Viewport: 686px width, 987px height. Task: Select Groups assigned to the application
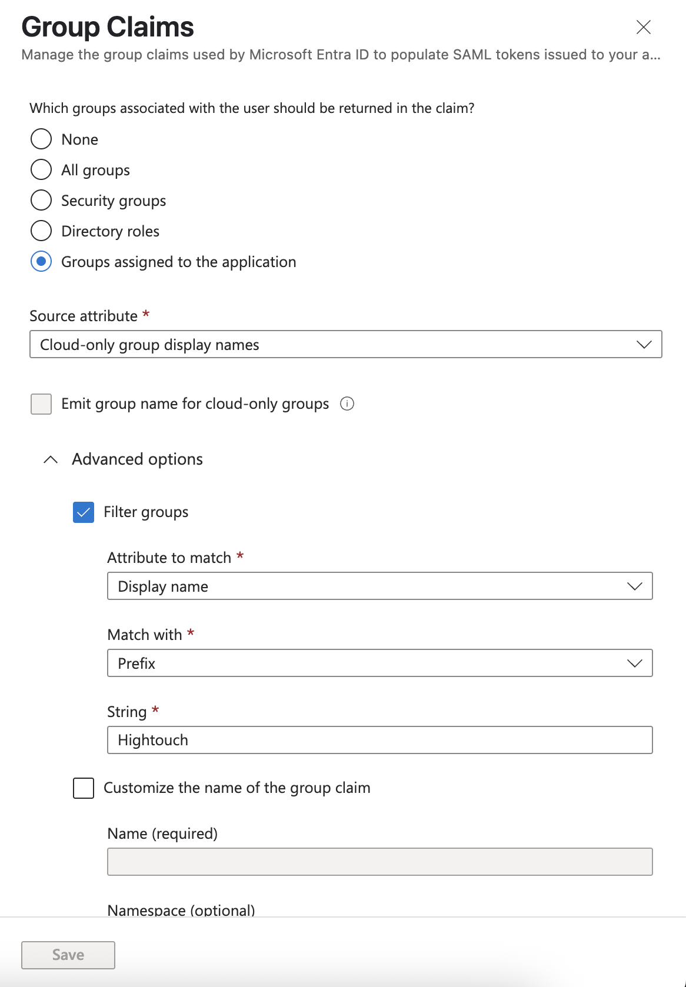[41, 262]
